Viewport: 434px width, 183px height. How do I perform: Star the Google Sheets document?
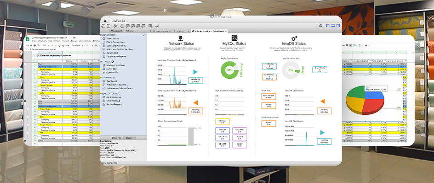[x=71, y=38]
